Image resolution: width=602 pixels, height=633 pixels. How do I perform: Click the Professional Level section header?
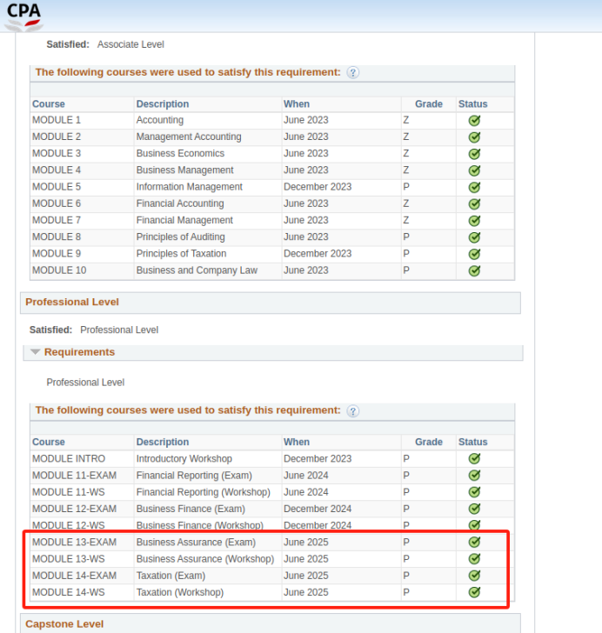pyautogui.click(x=72, y=303)
